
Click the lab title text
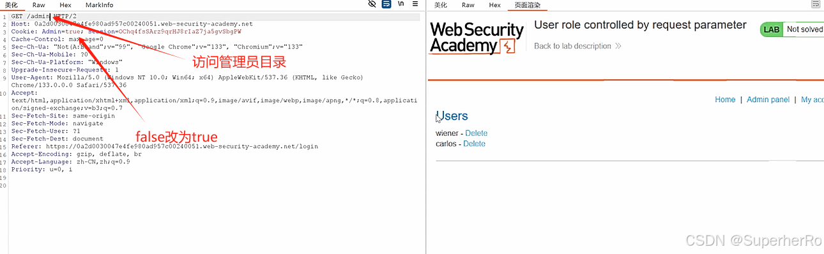click(640, 25)
